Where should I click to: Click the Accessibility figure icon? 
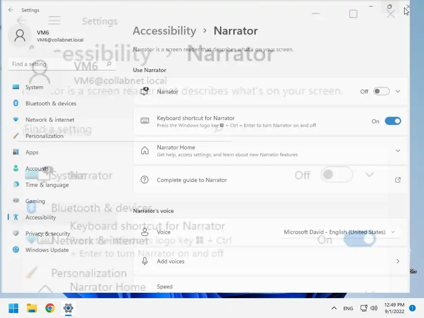[16, 217]
